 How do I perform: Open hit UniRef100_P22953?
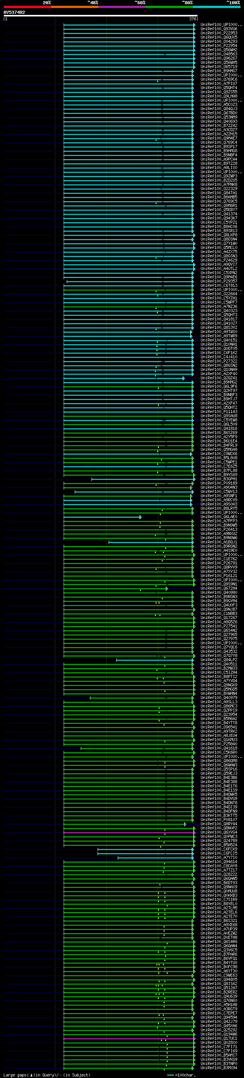(x=219, y=33)
